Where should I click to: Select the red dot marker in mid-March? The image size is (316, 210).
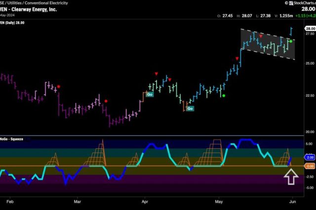coord(106,101)
